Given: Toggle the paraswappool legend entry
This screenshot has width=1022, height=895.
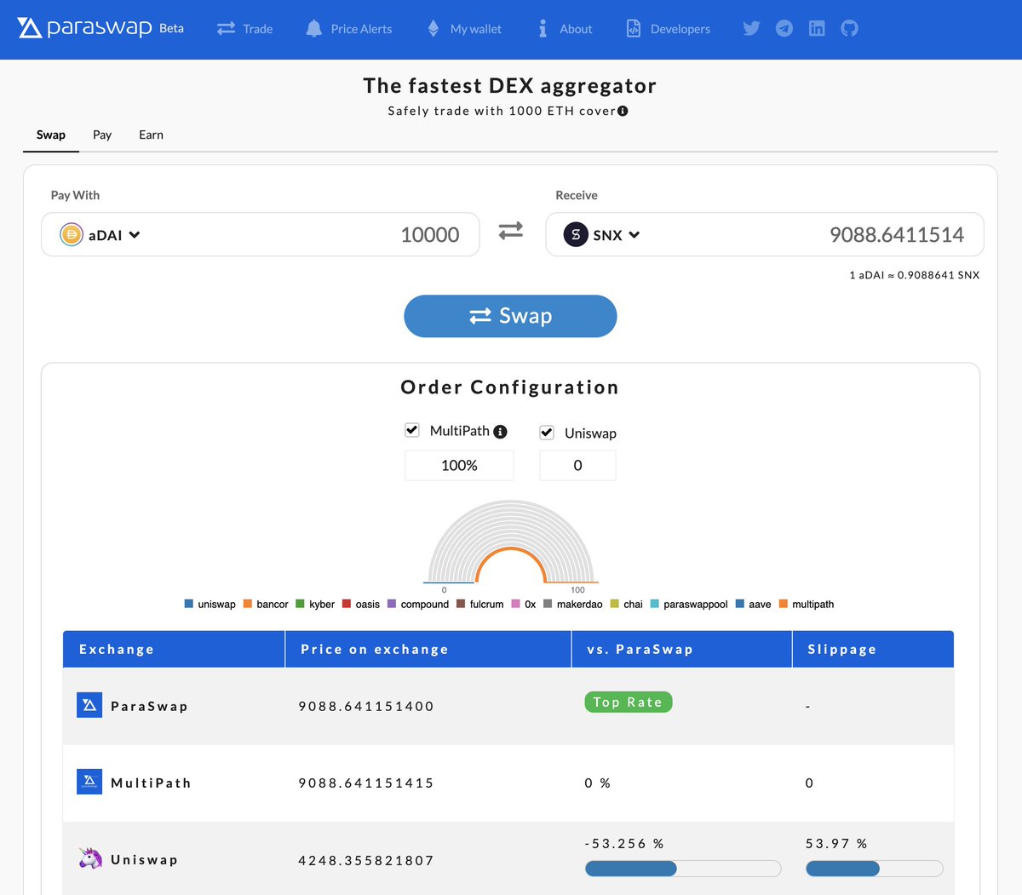Looking at the screenshot, I should click(689, 604).
